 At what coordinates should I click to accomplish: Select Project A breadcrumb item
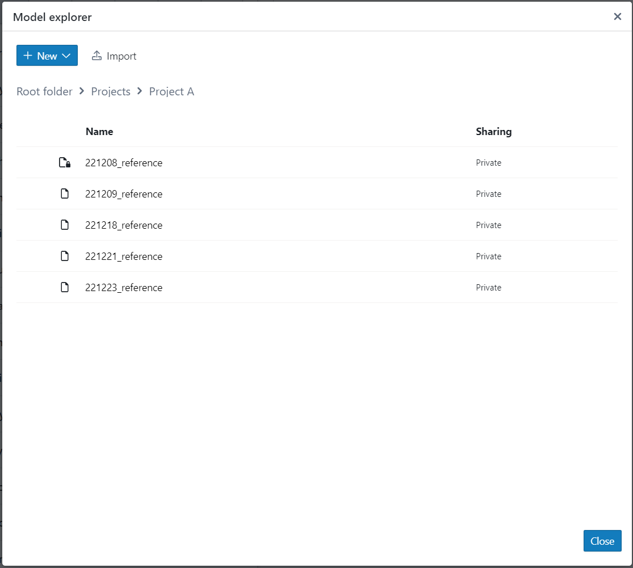171,91
